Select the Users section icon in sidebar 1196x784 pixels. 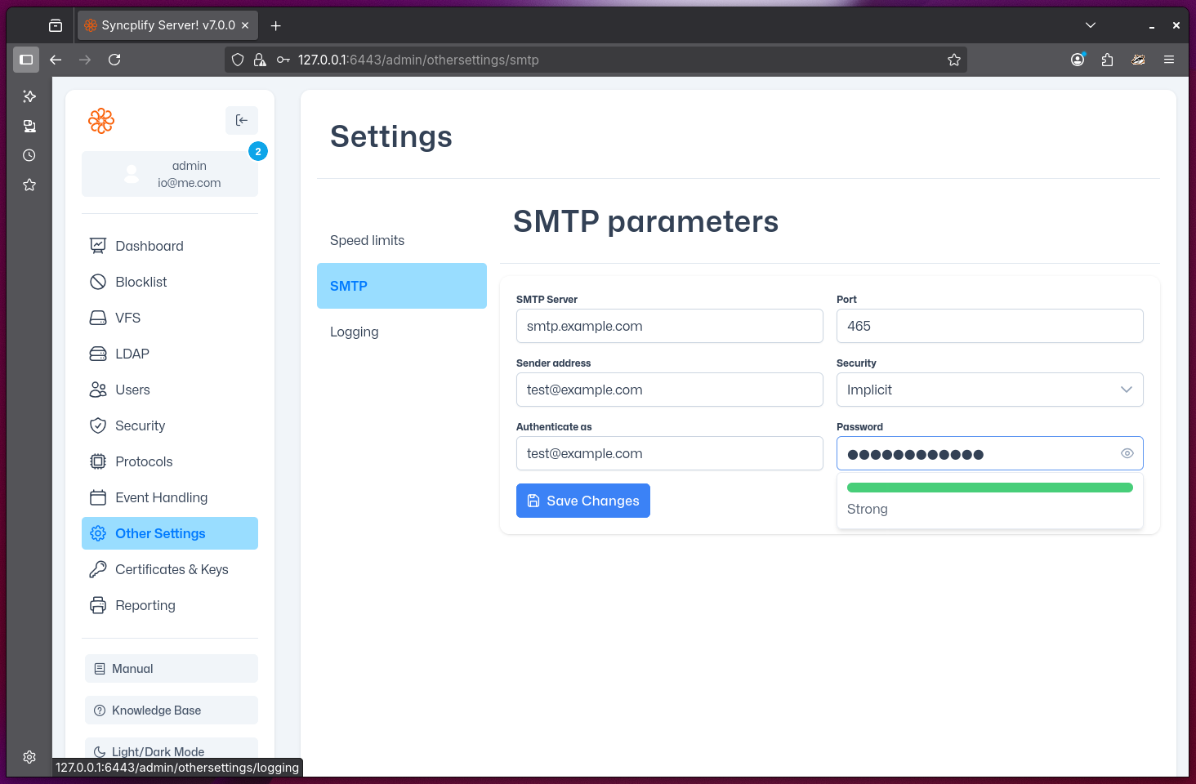(98, 390)
